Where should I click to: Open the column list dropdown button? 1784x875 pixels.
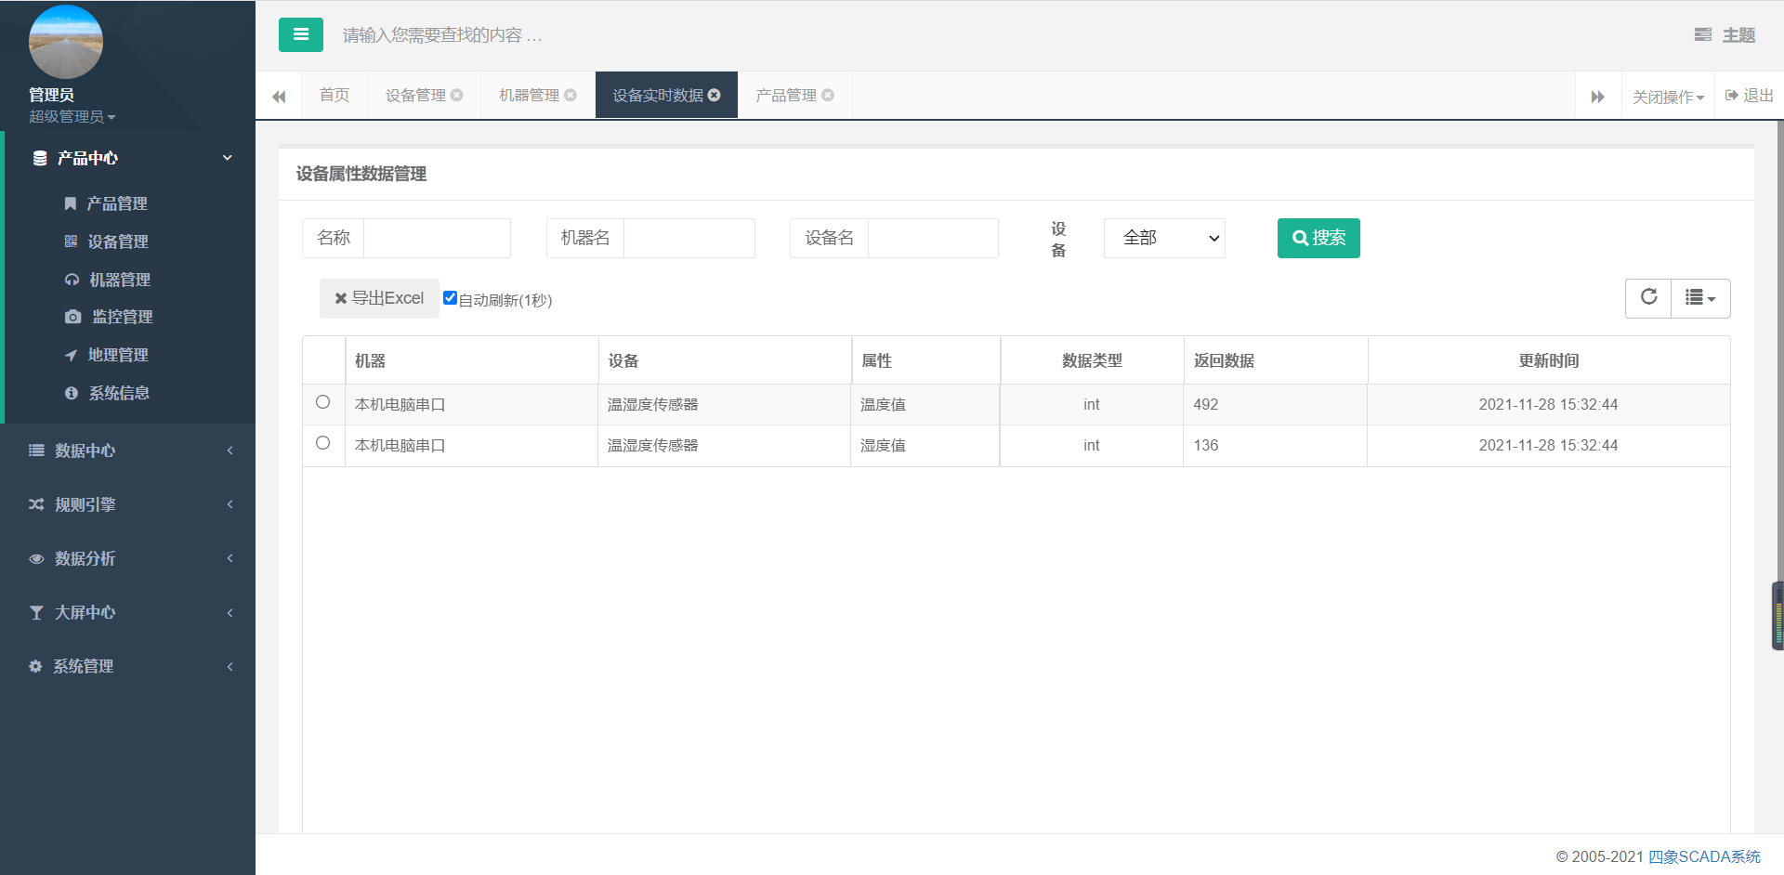pyautogui.click(x=1700, y=298)
